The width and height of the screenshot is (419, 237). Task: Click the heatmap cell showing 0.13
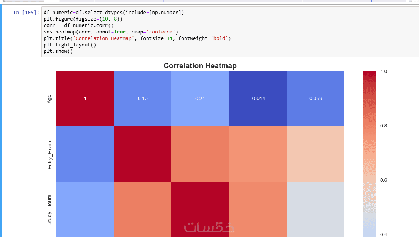(143, 99)
